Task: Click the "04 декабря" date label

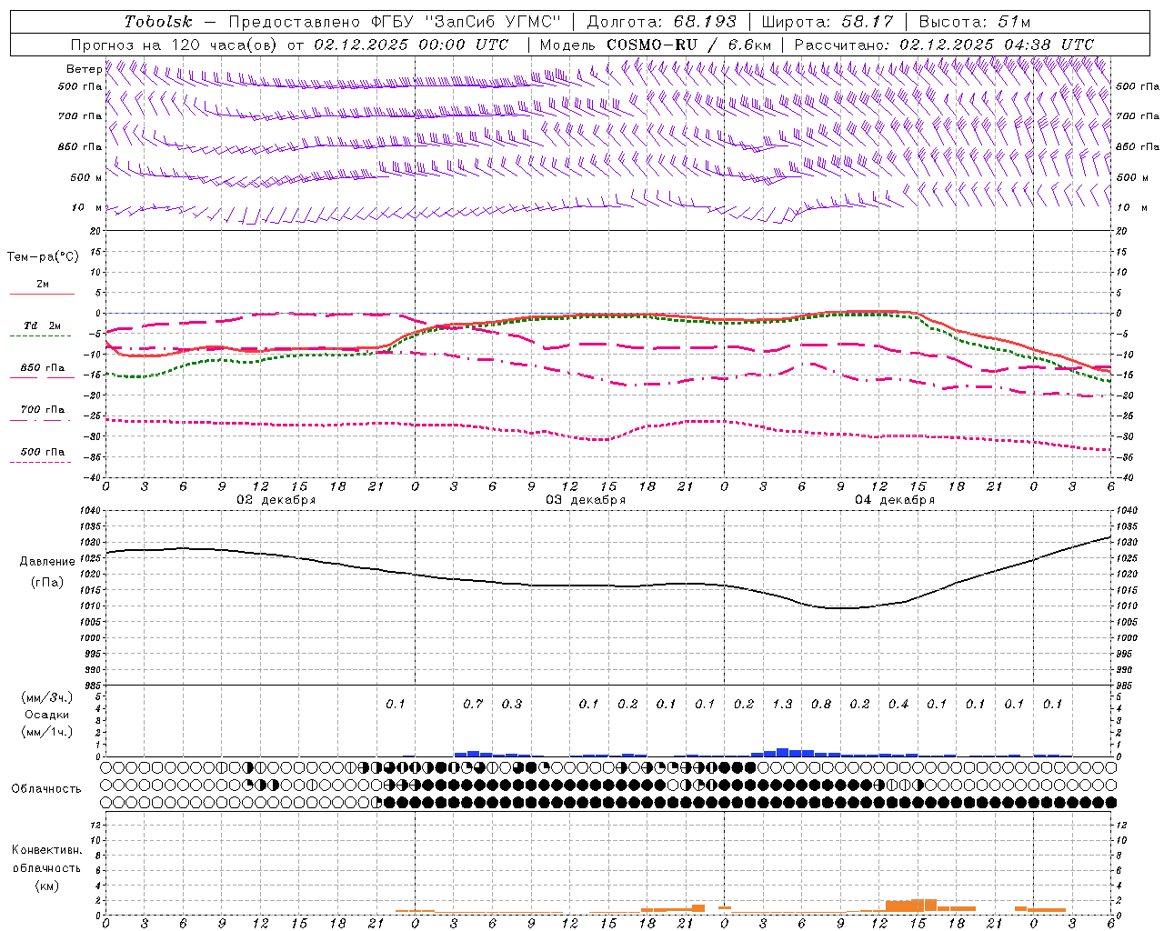Action: (x=895, y=500)
